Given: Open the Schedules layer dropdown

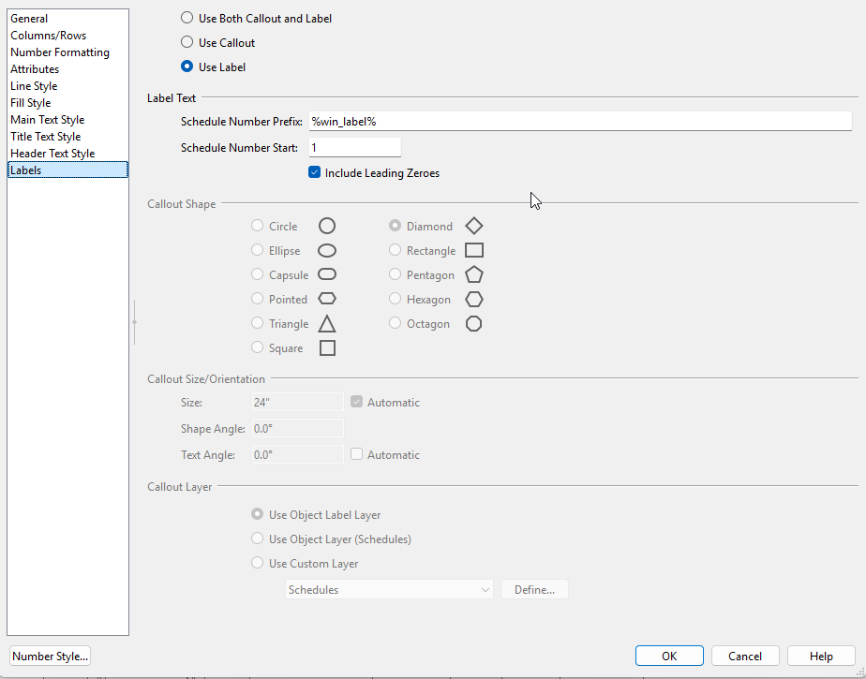Looking at the screenshot, I should [x=389, y=590].
